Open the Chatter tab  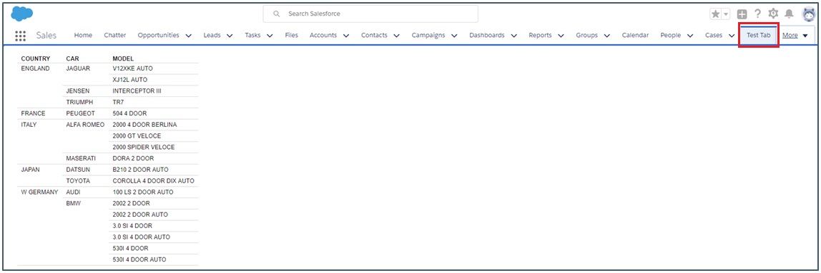[115, 35]
